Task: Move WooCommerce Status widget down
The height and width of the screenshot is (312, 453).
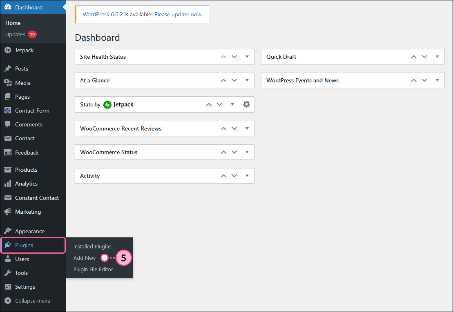Action: click(234, 152)
